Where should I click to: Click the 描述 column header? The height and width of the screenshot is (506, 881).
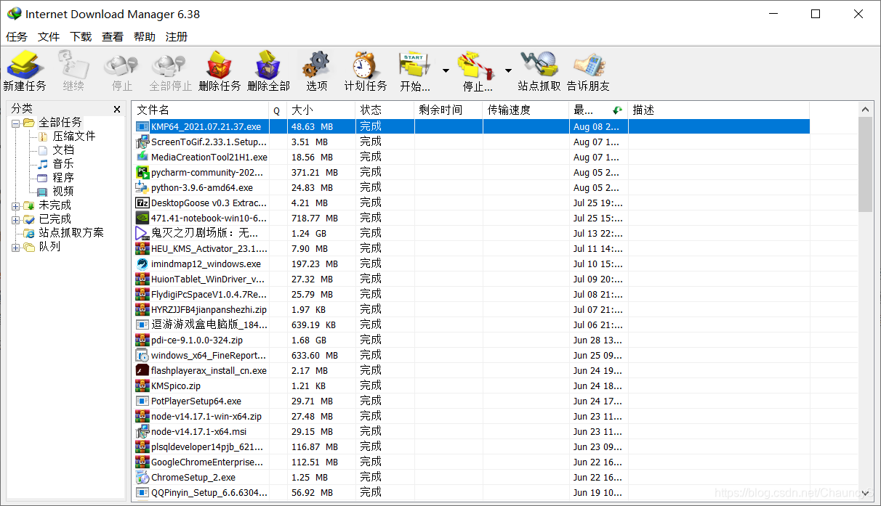coord(718,110)
